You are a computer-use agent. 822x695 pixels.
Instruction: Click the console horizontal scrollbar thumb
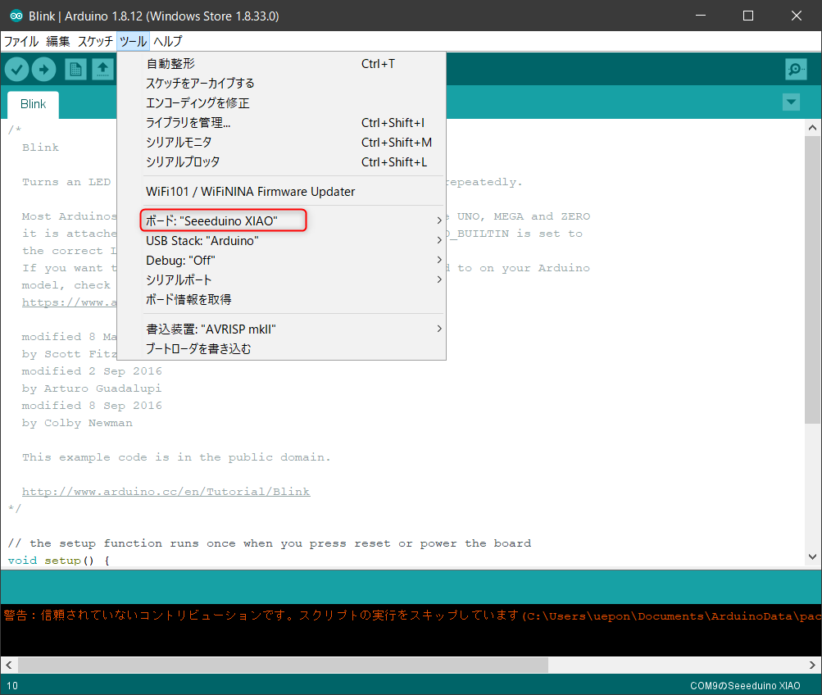tap(283, 665)
